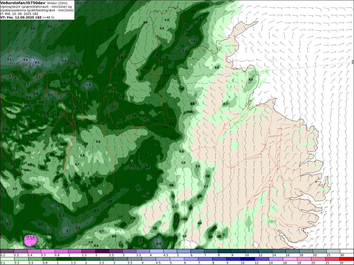
Task: Pick the dark green swatch between 1 and 1.5
Action: pyautogui.click(x=64, y=259)
